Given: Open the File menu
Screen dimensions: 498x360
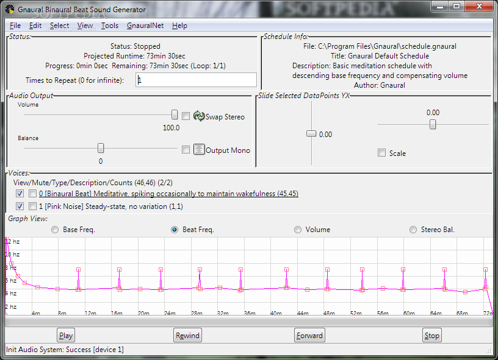Looking at the screenshot, I should pyautogui.click(x=15, y=26).
